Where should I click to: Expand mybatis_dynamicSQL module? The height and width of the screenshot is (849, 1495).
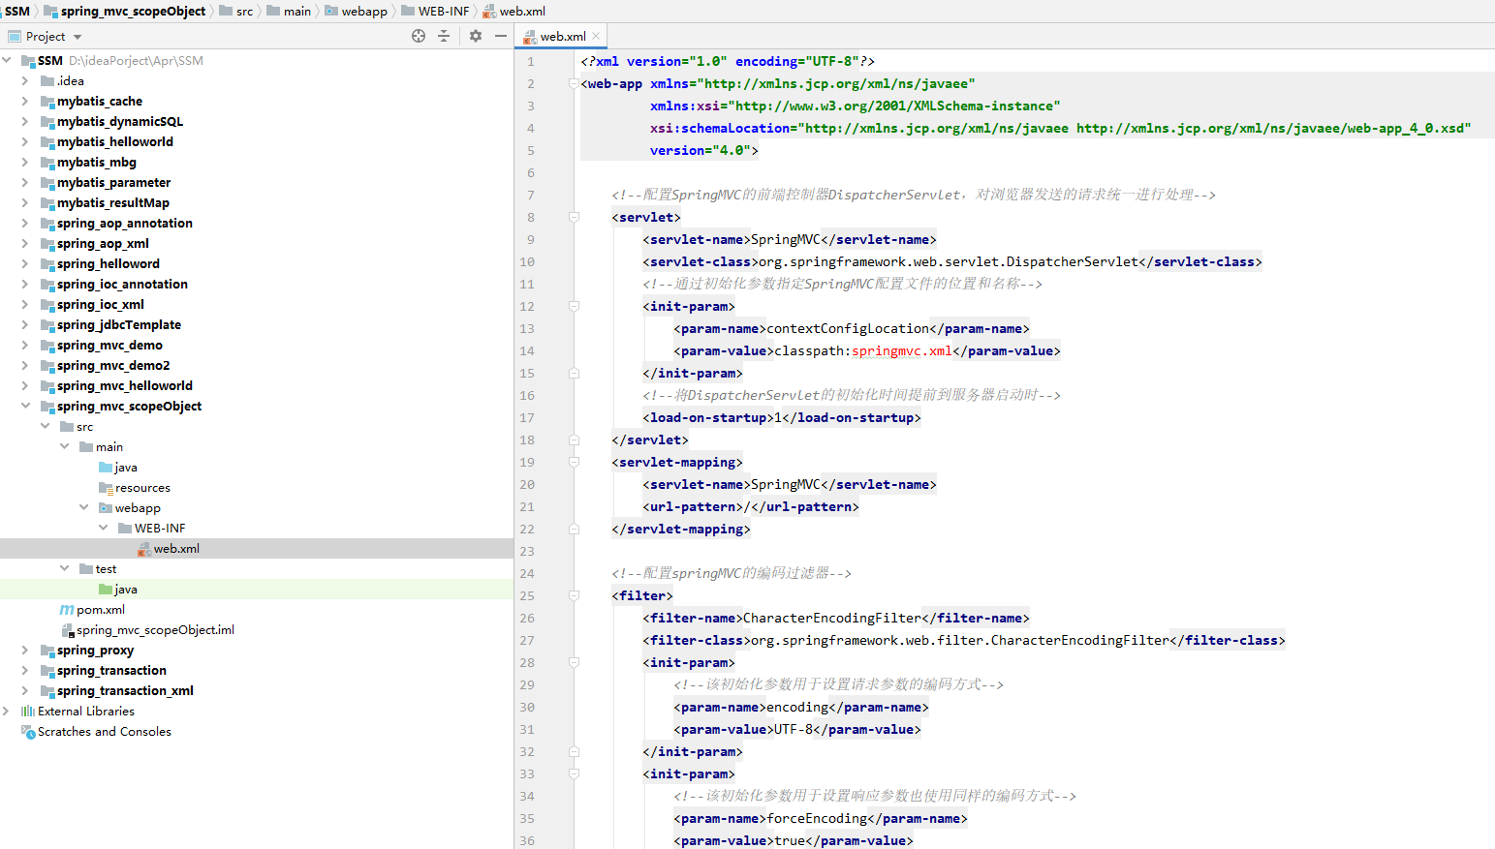25,121
